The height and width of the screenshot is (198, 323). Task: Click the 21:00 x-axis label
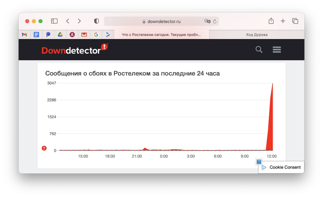coord(137,156)
